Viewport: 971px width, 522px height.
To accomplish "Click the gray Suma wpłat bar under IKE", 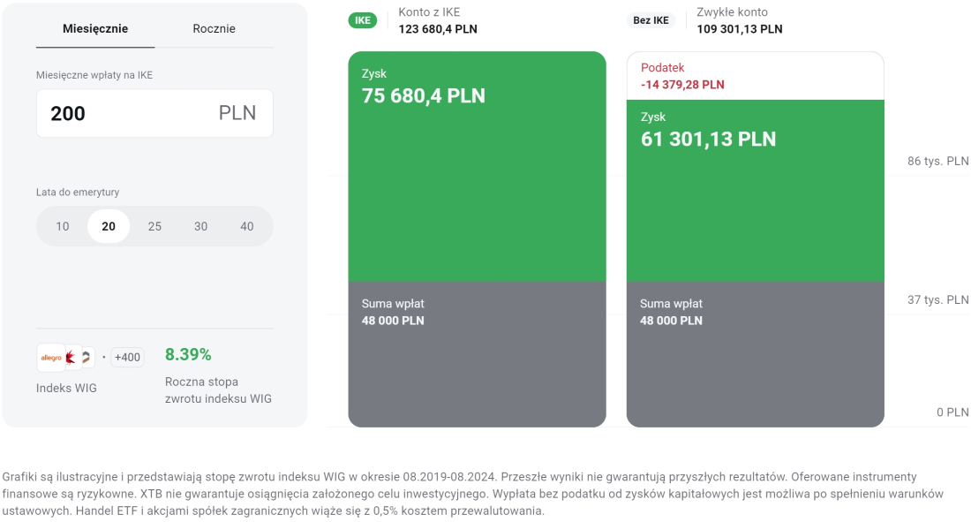I will pyautogui.click(x=477, y=353).
